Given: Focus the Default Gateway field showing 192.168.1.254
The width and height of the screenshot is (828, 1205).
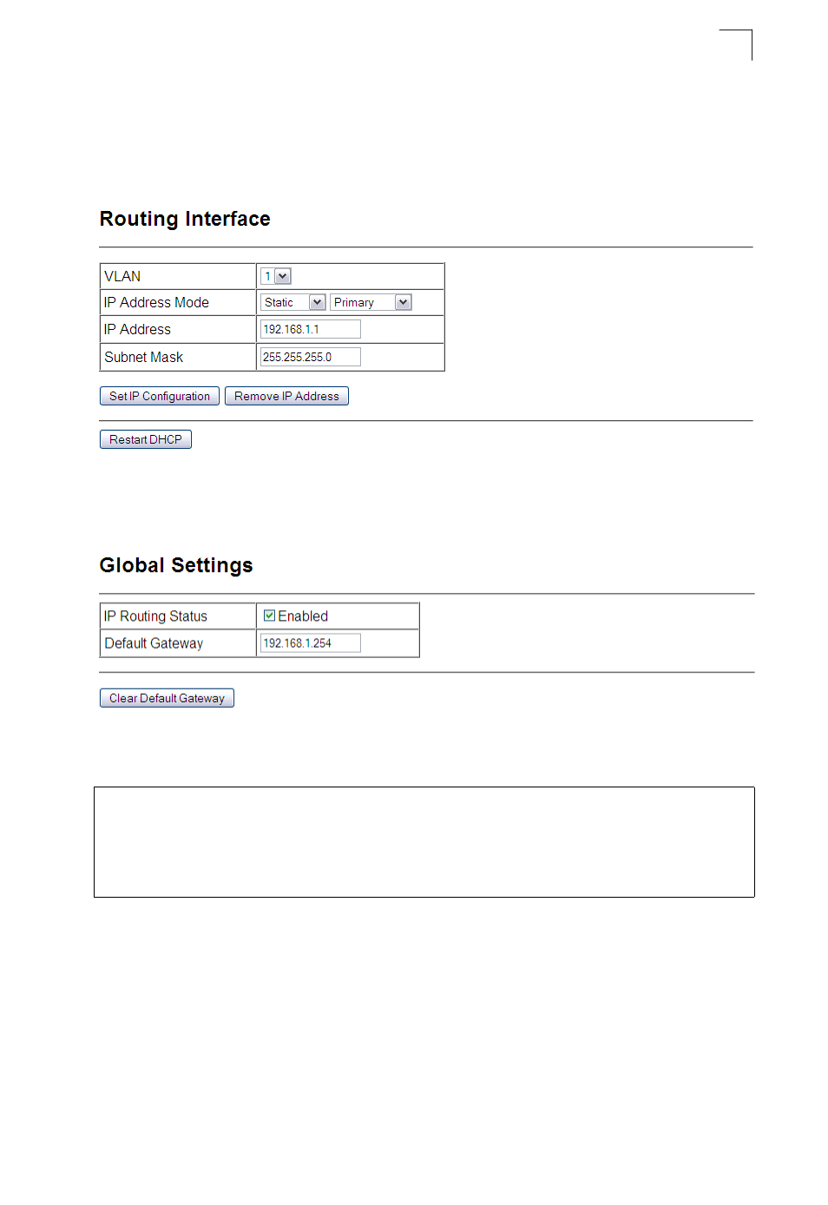Looking at the screenshot, I should 311,643.
